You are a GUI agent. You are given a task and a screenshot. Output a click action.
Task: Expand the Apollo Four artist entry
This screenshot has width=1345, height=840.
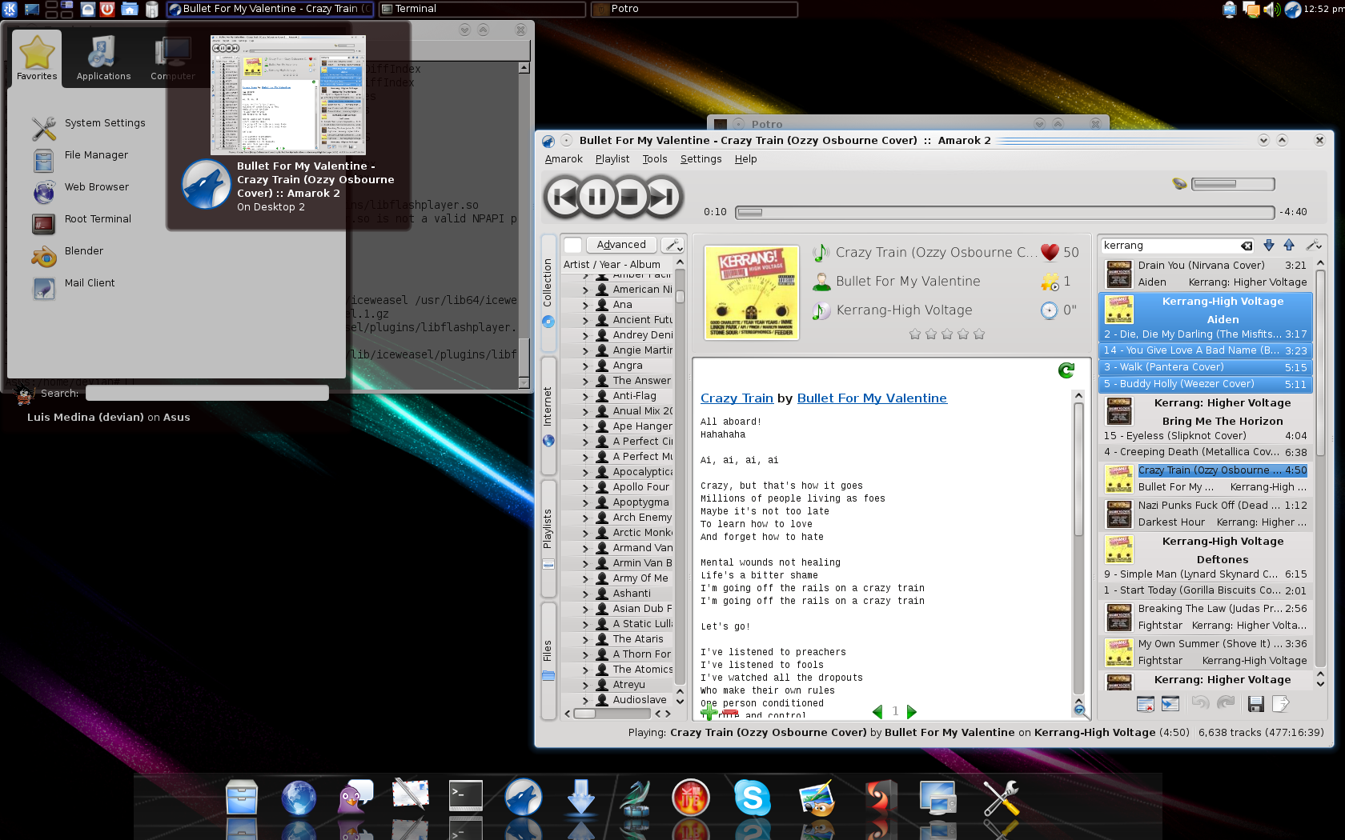585,487
